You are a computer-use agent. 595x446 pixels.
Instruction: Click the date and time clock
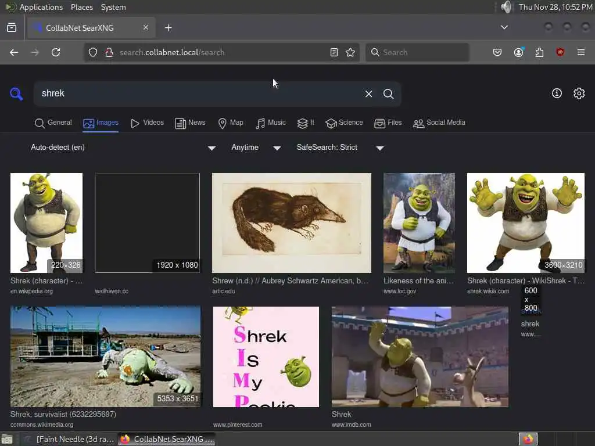[x=555, y=7]
